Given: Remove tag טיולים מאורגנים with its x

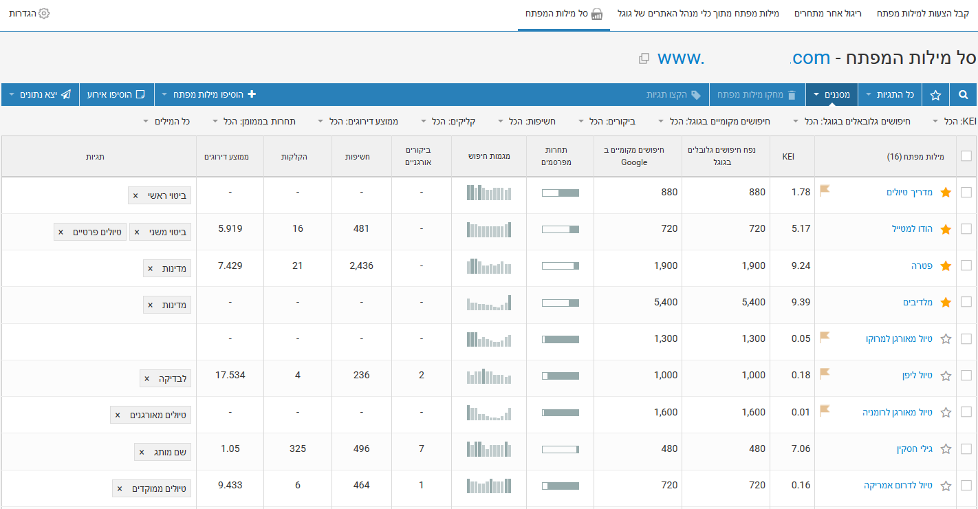Looking at the screenshot, I should tap(118, 415).
